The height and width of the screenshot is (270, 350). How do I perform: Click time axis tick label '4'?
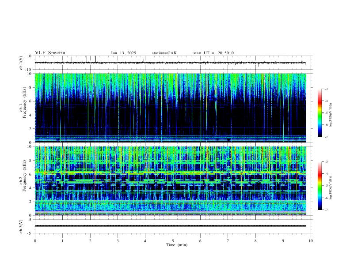(x=145, y=241)
